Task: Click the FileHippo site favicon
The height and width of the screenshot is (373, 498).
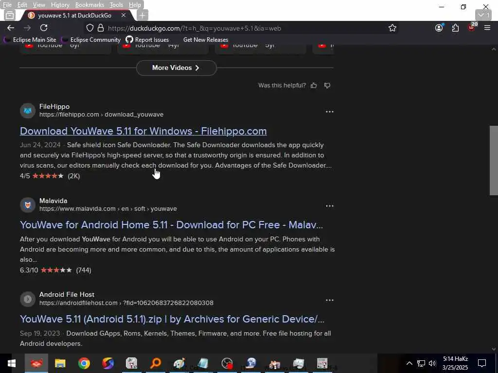Action: coord(28,111)
